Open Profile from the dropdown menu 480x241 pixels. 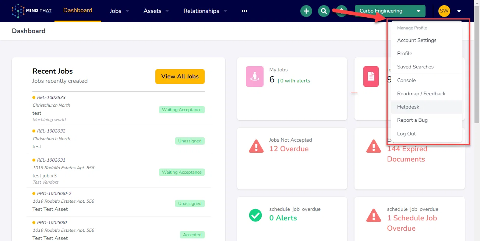click(426, 53)
